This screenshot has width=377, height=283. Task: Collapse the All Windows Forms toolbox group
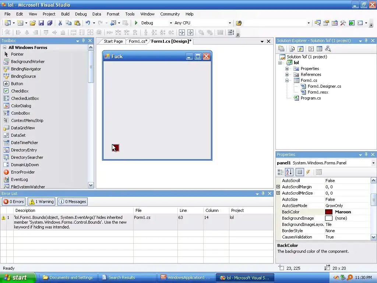[x=4, y=48]
